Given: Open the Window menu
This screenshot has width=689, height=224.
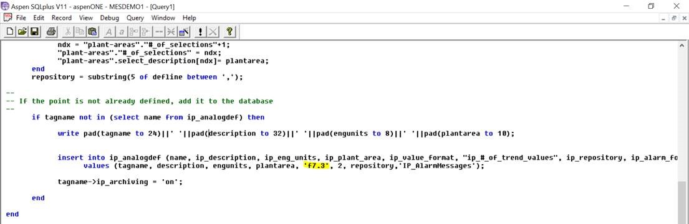Looking at the screenshot, I should [x=163, y=18].
